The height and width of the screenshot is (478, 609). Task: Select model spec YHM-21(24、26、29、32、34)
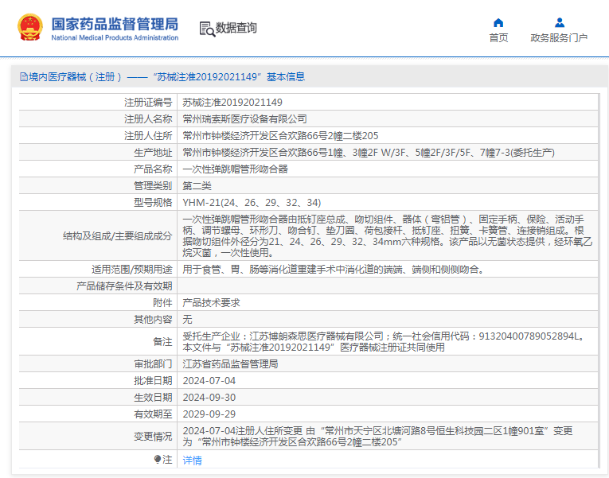click(252, 203)
